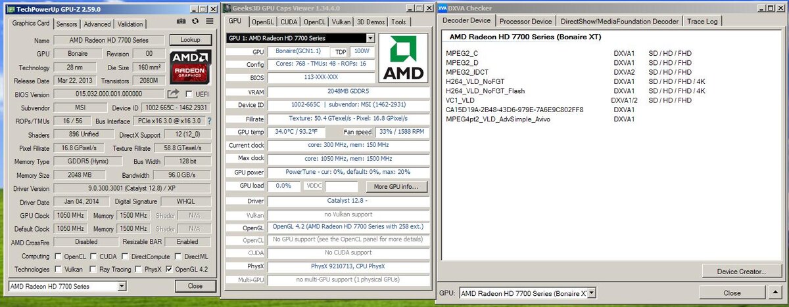Switch to the Sensors tab in GPU-Z
This screenshot has height=307, width=789.
[x=66, y=24]
